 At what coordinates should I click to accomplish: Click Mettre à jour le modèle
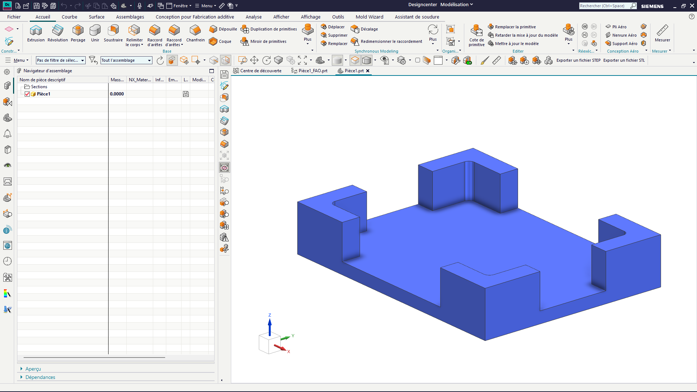point(513,44)
